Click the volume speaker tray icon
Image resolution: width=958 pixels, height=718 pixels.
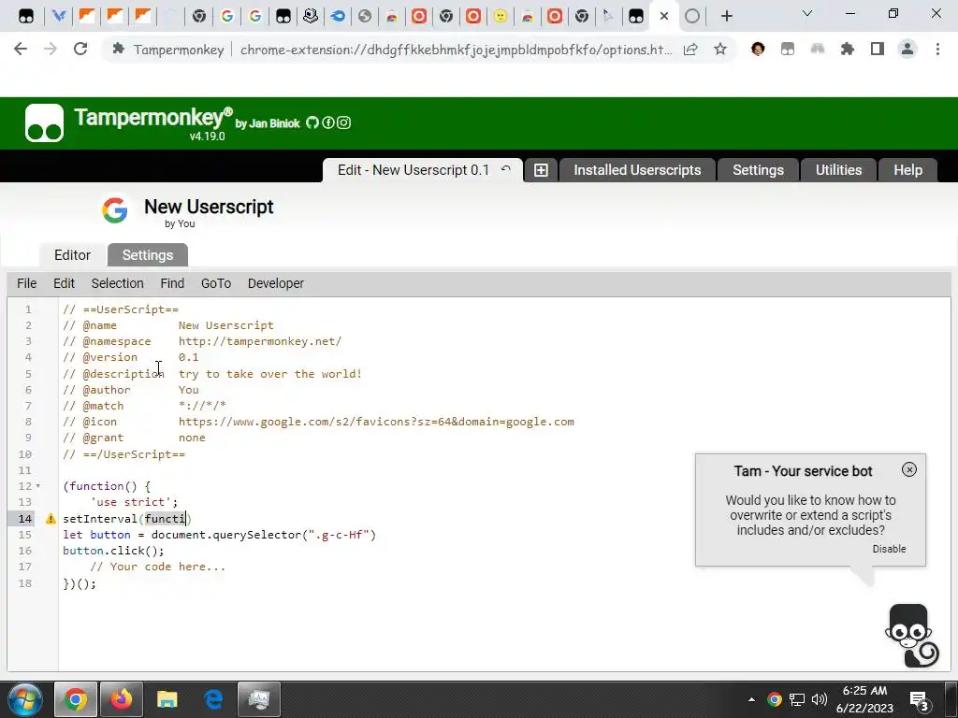pyautogui.click(x=820, y=699)
